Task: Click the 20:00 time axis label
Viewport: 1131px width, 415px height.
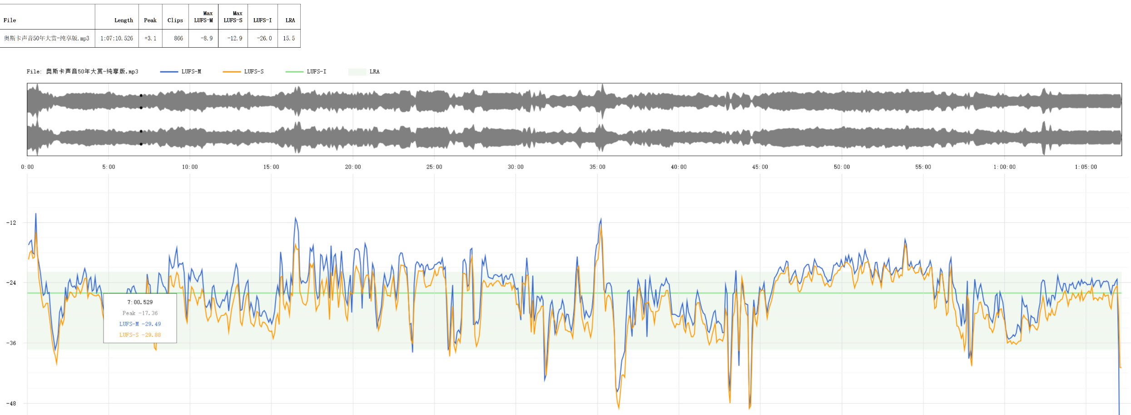Action: pyautogui.click(x=353, y=167)
